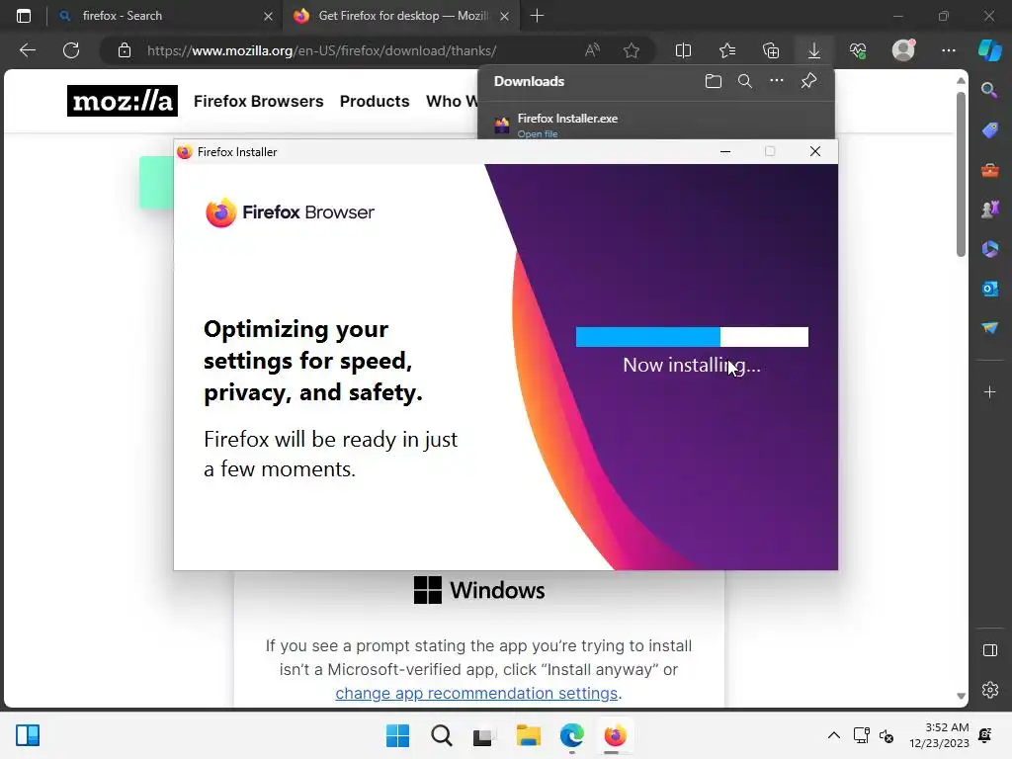Open sidebar Shopping tag icon
The height and width of the screenshot is (759, 1012).
(989, 130)
